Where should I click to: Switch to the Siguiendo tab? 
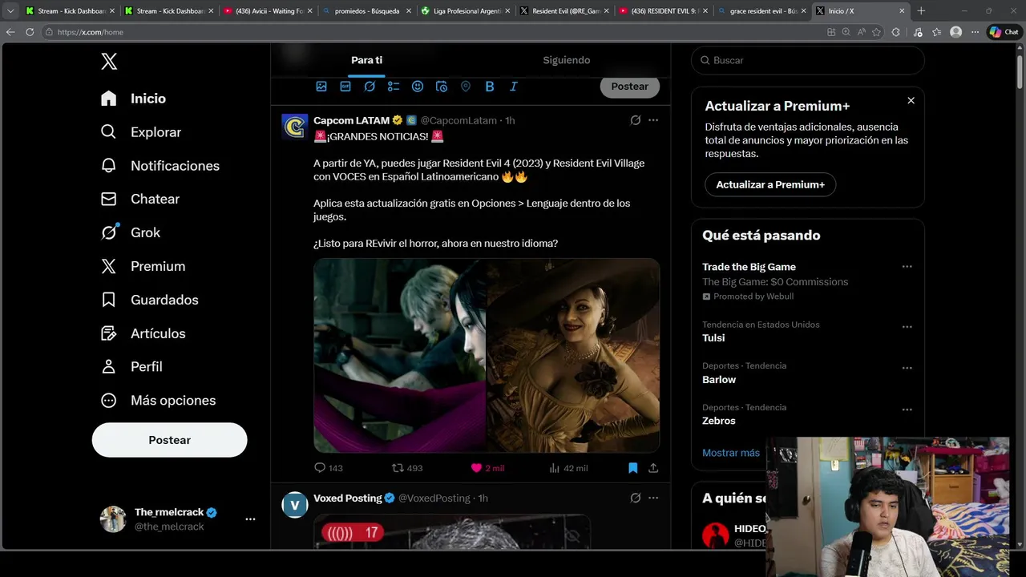(x=566, y=60)
